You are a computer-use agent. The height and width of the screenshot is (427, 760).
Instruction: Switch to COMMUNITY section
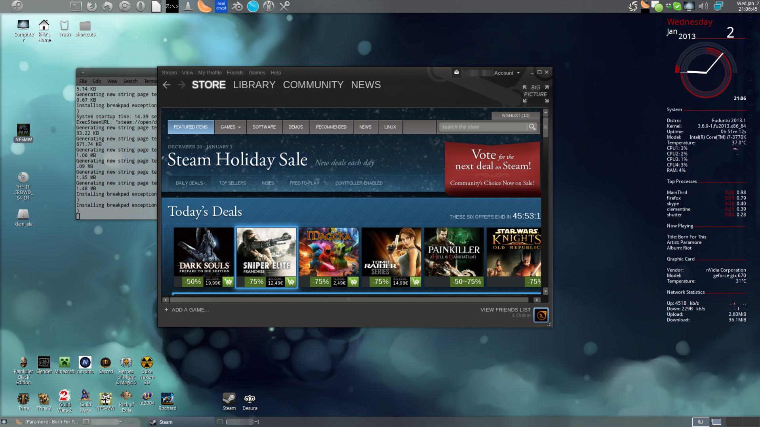(313, 85)
